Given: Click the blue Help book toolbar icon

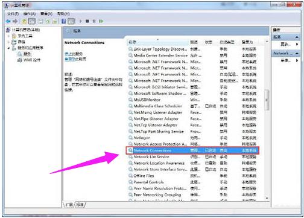Looking at the screenshot, I should click(64, 21).
